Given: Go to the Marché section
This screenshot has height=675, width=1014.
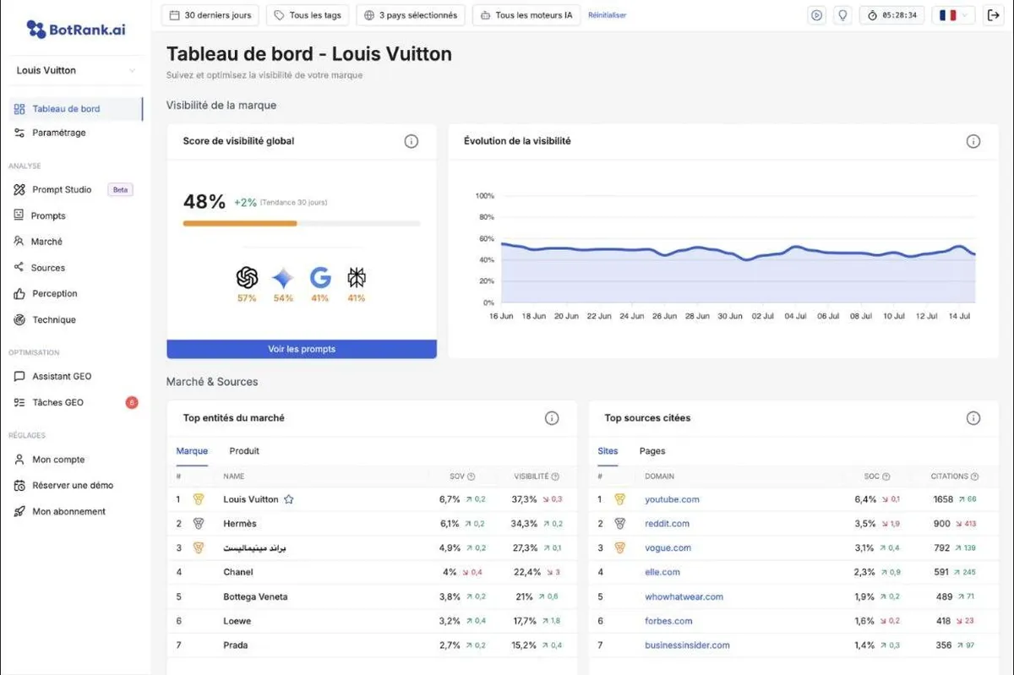Looking at the screenshot, I should 46,242.
